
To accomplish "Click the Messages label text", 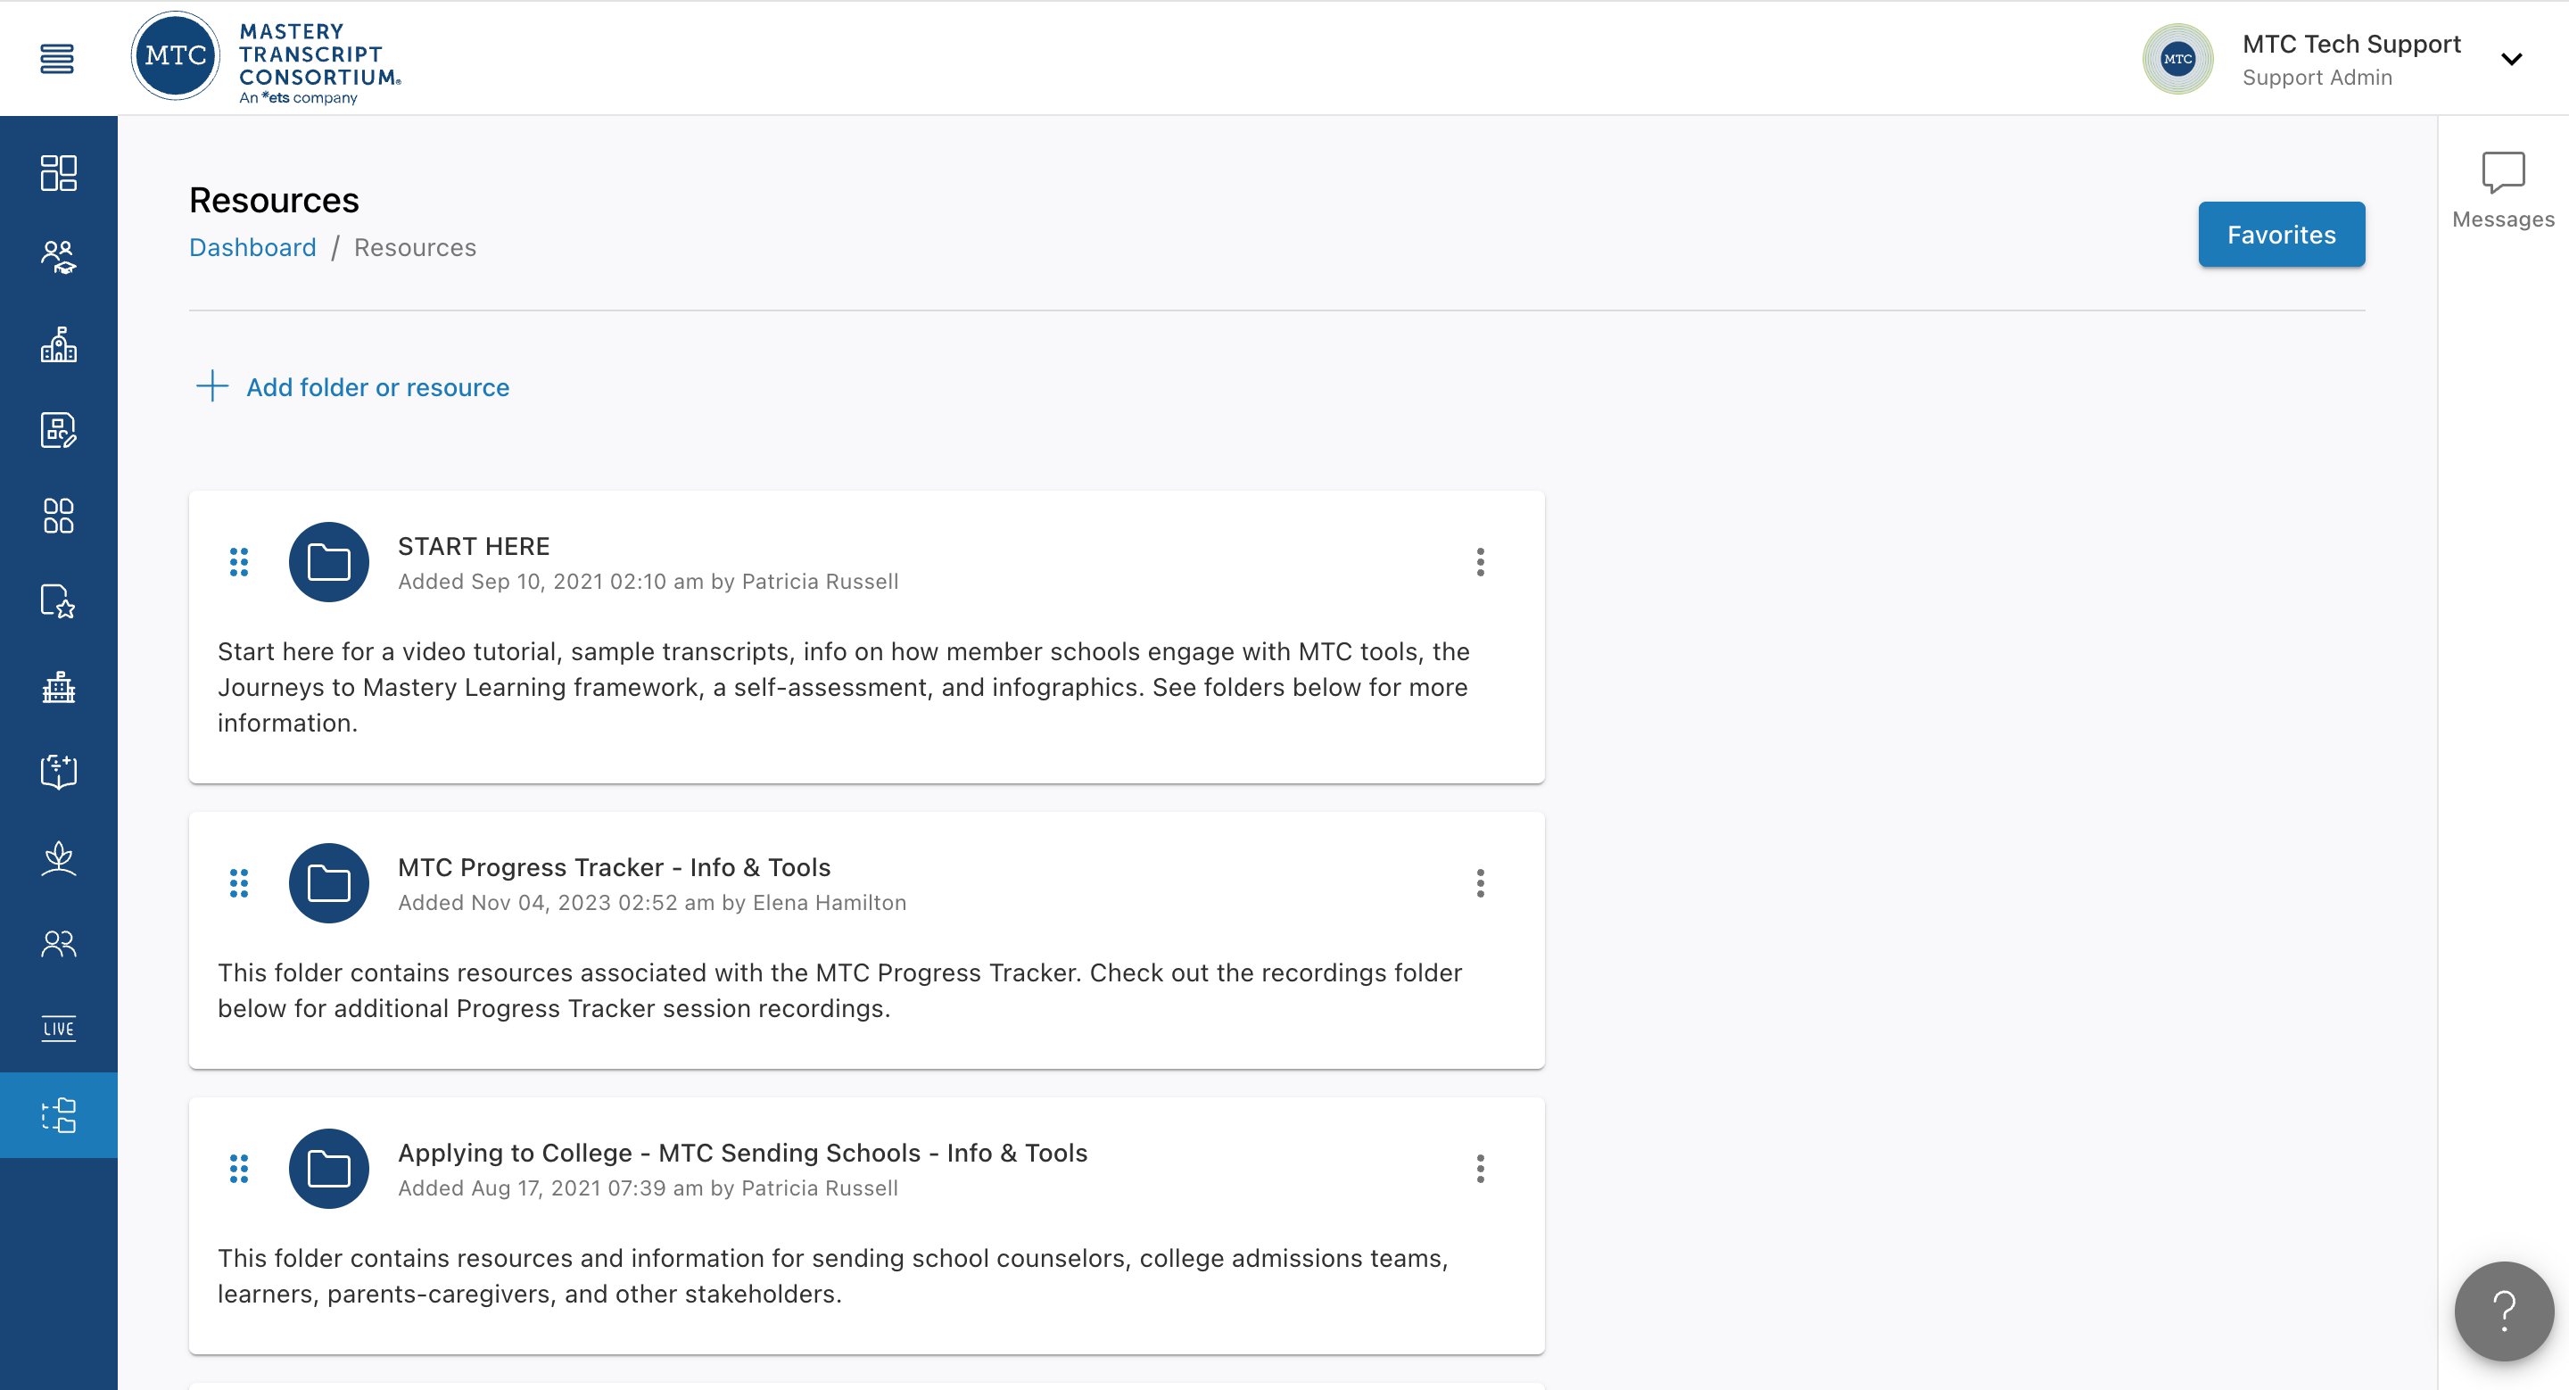I will pyautogui.click(x=2503, y=219).
